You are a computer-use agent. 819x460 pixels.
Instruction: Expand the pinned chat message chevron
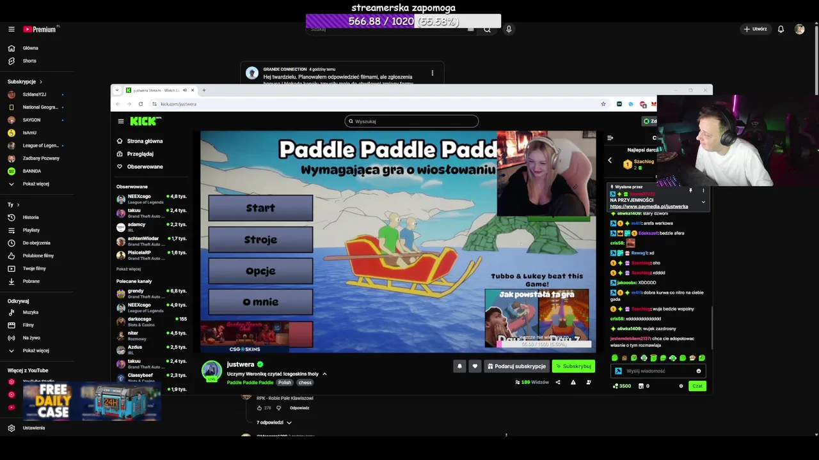point(703,203)
